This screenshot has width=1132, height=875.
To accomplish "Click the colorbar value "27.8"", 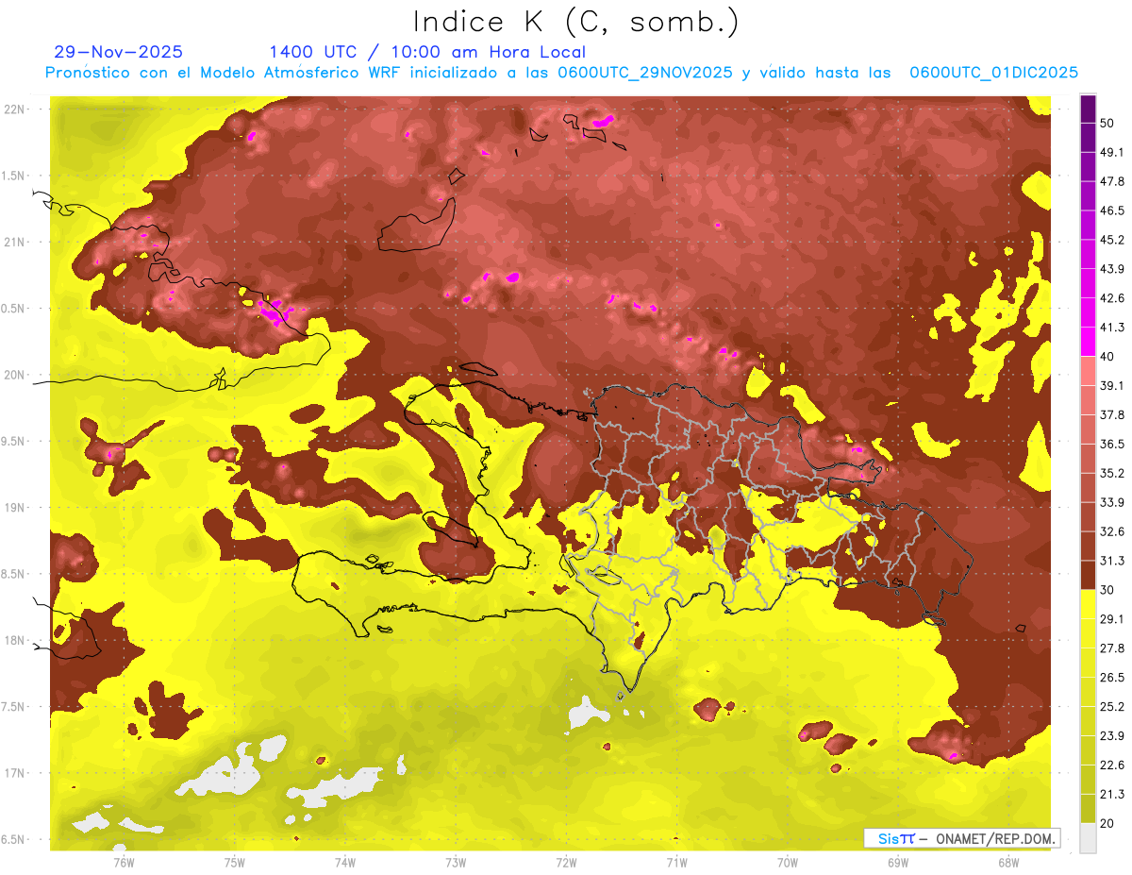I will pos(1112,648).
